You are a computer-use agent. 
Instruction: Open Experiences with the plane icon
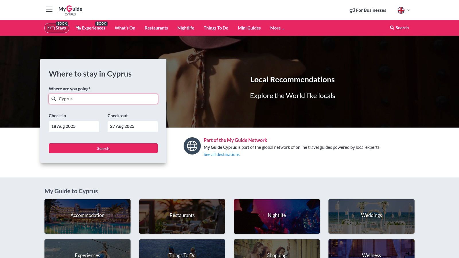pyautogui.click(x=91, y=28)
